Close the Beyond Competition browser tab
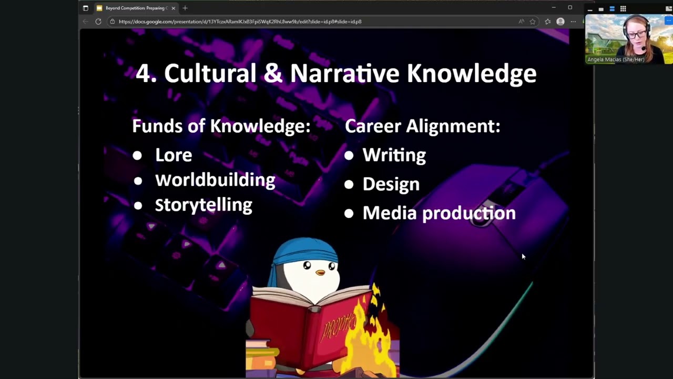 click(x=173, y=8)
